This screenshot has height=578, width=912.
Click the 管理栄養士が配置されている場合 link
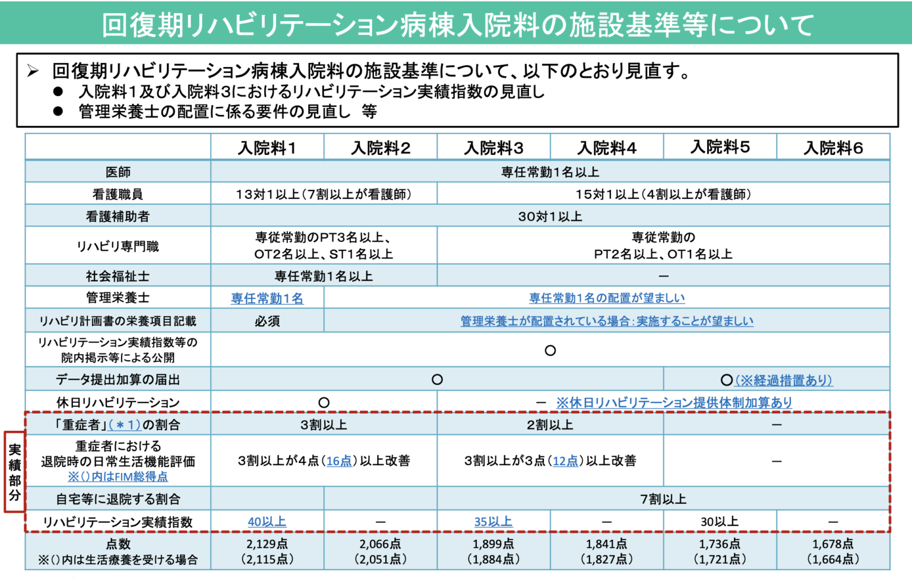coord(606,321)
